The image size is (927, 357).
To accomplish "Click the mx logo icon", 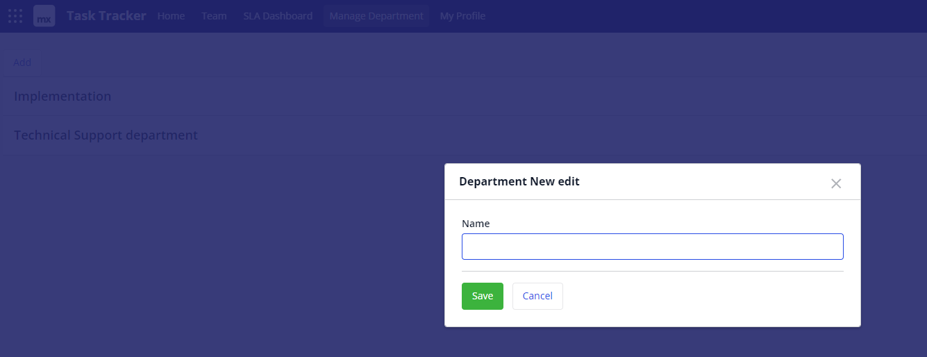I will [44, 16].
